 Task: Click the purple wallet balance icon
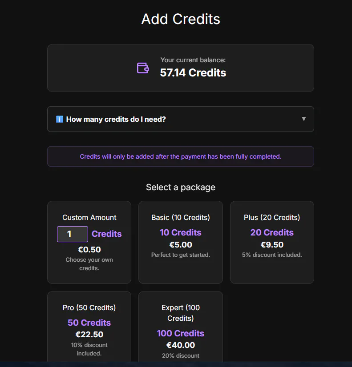click(143, 68)
